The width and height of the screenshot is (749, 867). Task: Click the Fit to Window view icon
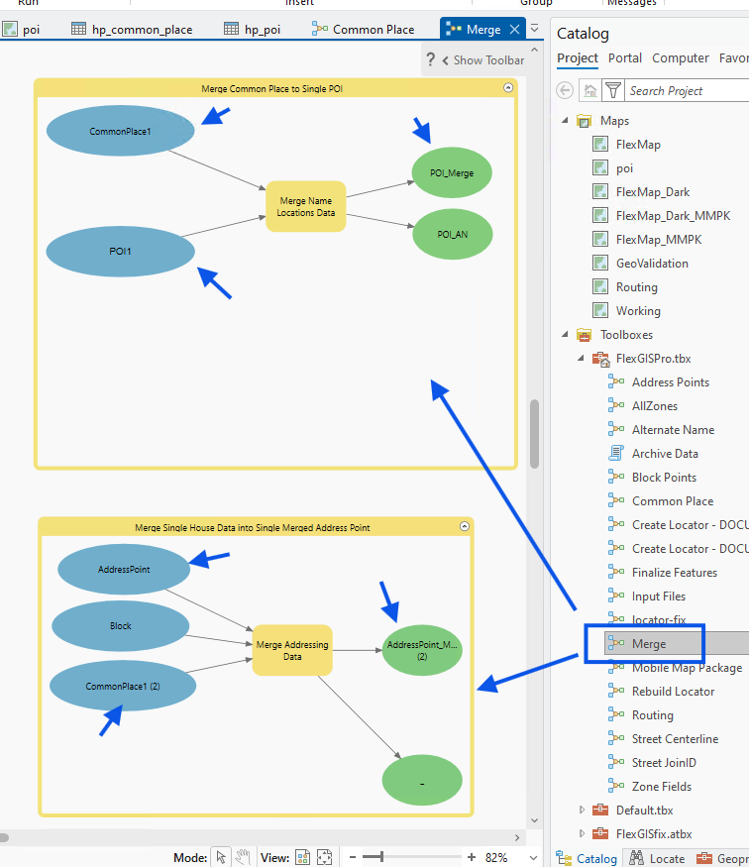(324, 857)
